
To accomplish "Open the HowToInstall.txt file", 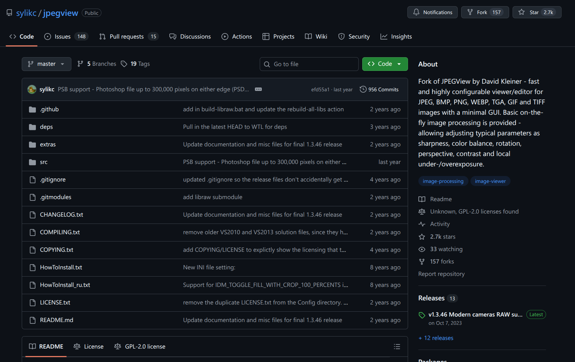I will pyautogui.click(x=61, y=268).
